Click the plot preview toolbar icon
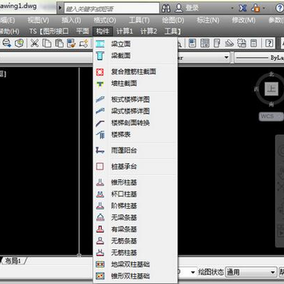The image size is (284, 284). pyautogui.click(x=6, y=43)
